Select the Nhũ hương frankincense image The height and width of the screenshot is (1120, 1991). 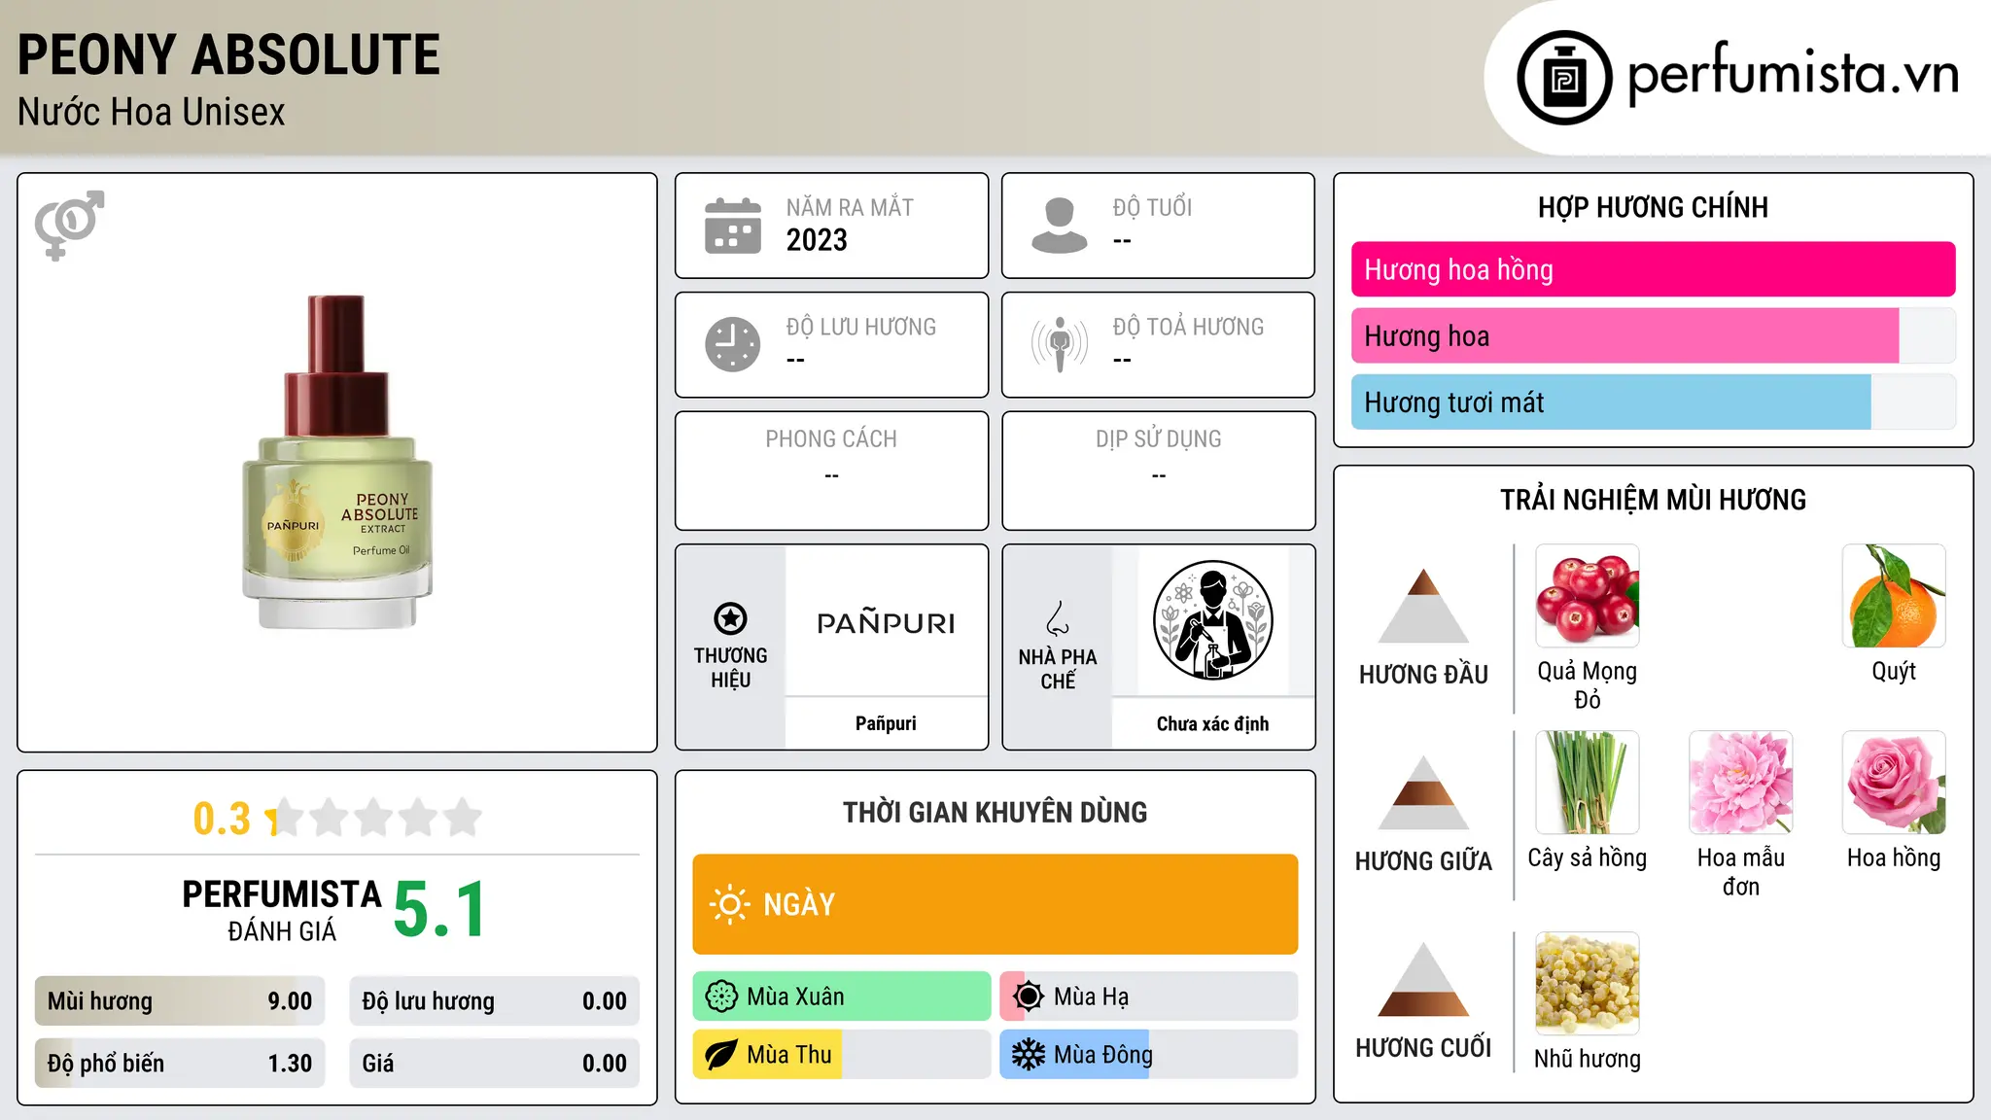coord(1588,984)
